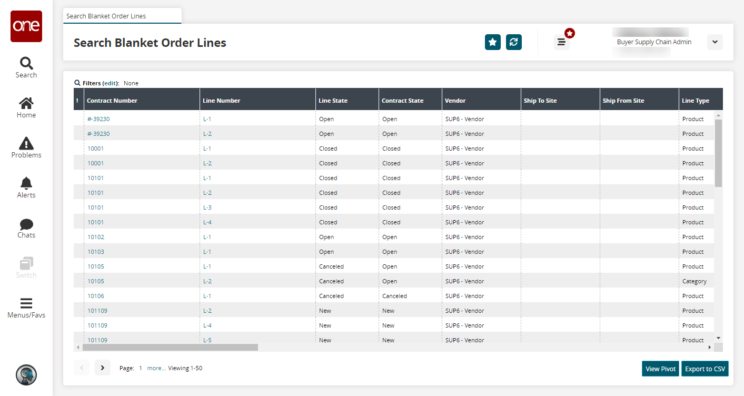Click the vertical scrollbar thumb

click(718, 153)
